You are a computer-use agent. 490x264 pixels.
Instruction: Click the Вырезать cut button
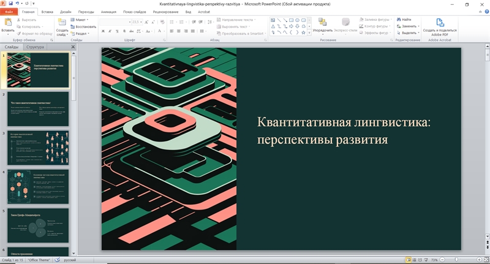[26, 20]
